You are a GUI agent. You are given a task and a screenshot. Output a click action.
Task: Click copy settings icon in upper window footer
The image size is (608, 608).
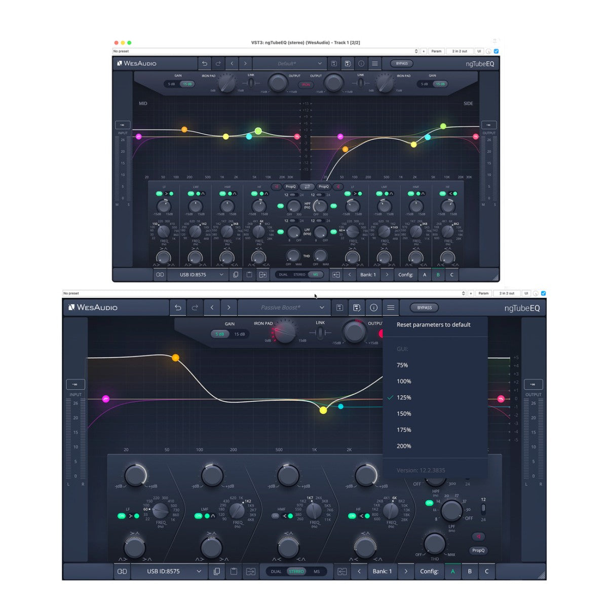pos(236,275)
